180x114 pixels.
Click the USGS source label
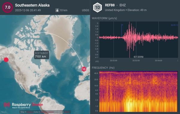(x=86, y=10)
